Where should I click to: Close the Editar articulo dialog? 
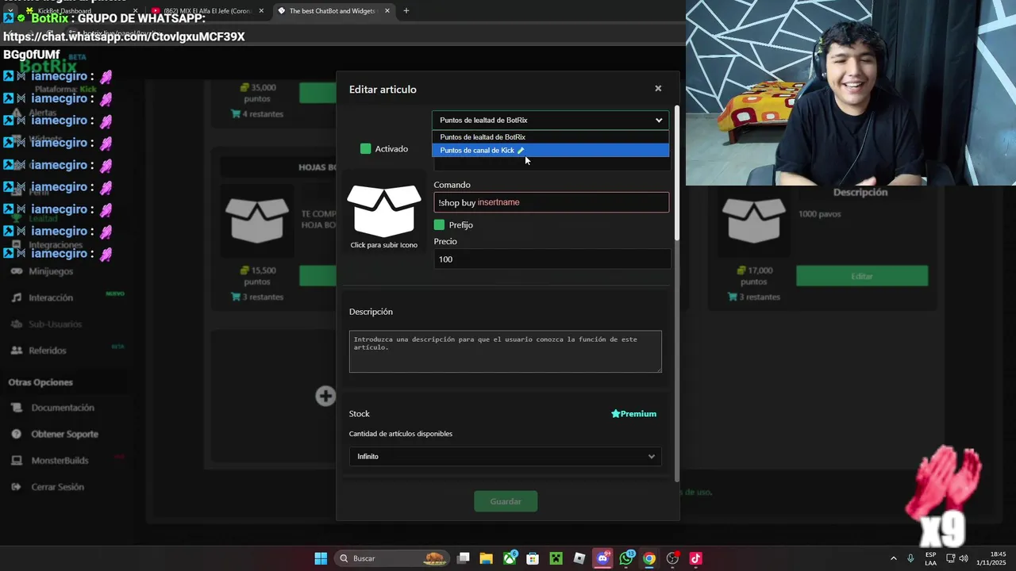point(658,89)
